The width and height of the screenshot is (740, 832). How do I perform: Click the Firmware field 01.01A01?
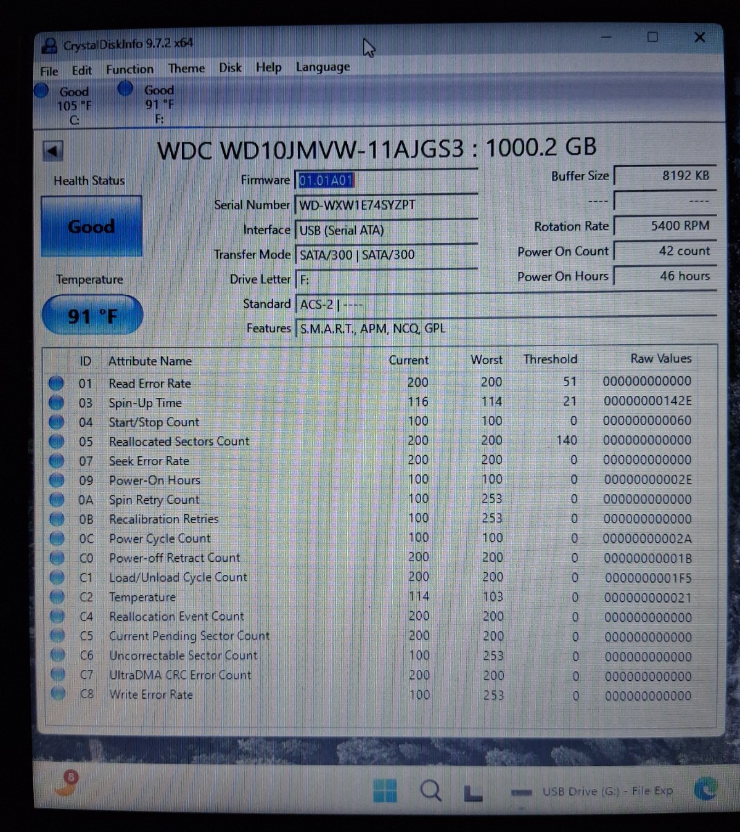point(386,180)
